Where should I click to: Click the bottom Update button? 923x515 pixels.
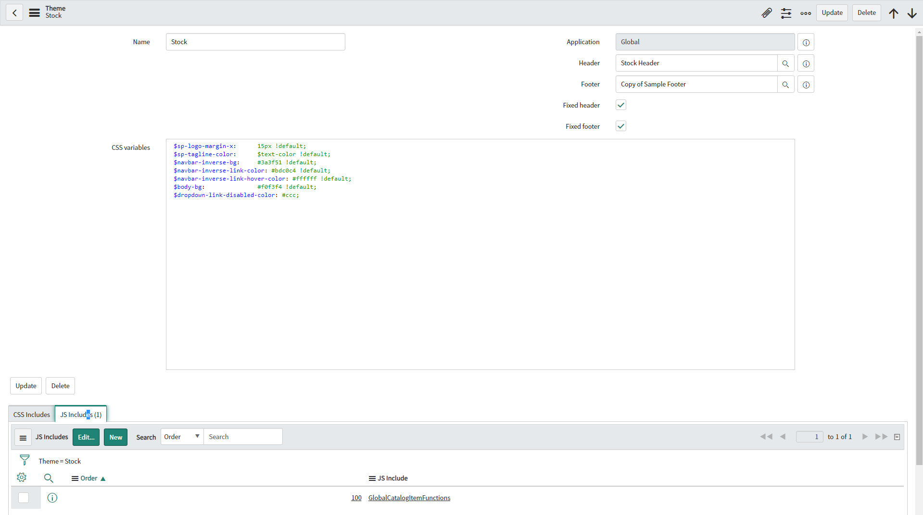click(x=26, y=386)
